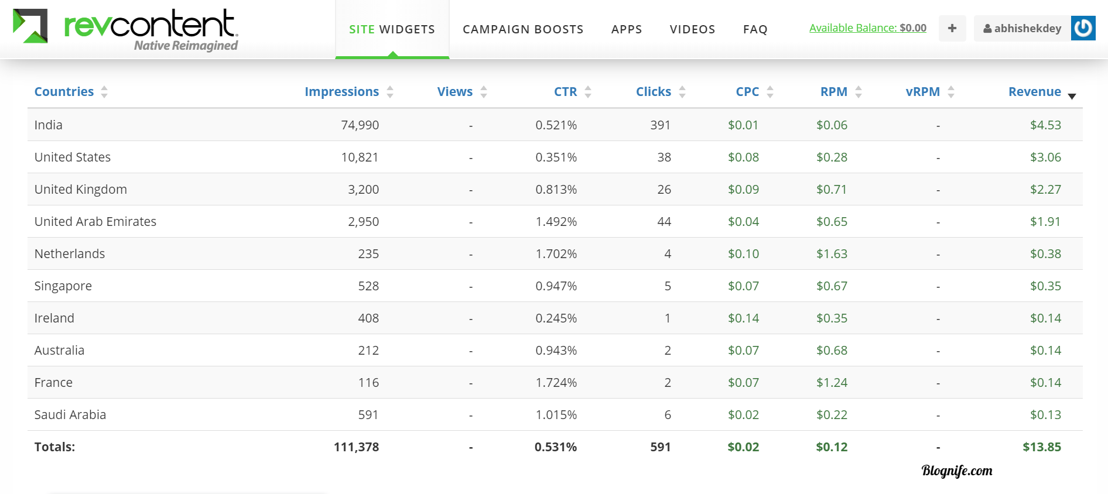The height and width of the screenshot is (494, 1108).
Task: Click Singapore CTR value 0.947%
Action: click(x=556, y=286)
